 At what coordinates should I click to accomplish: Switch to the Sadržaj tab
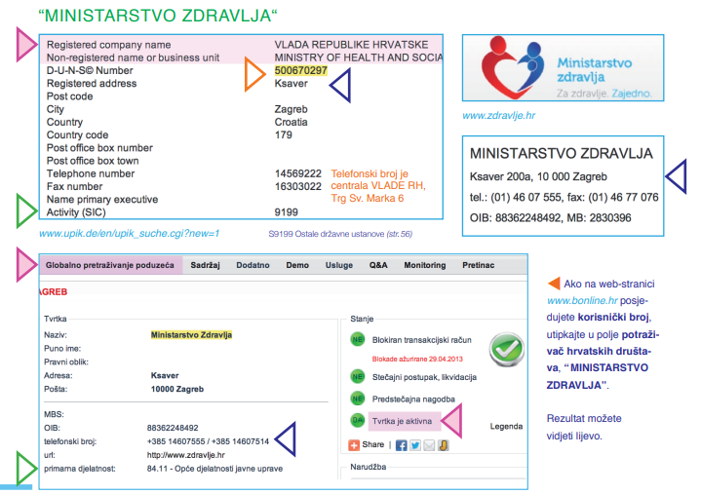click(x=205, y=265)
